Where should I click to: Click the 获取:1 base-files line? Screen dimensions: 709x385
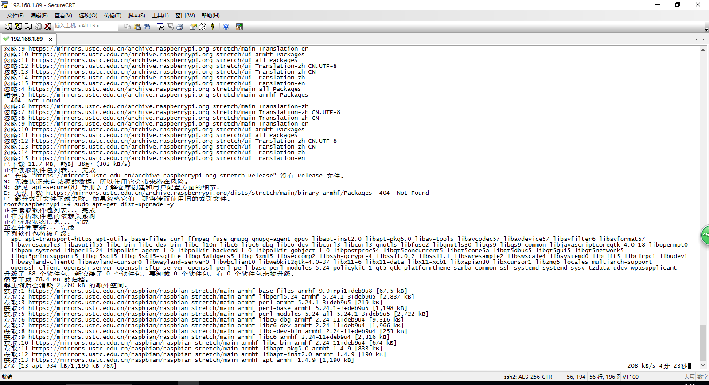click(206, 291)
